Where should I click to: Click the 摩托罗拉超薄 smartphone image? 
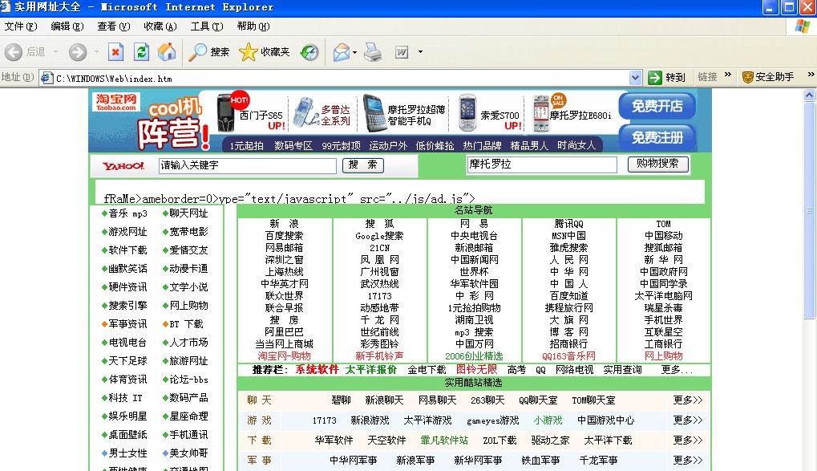[x=374, y=112]
